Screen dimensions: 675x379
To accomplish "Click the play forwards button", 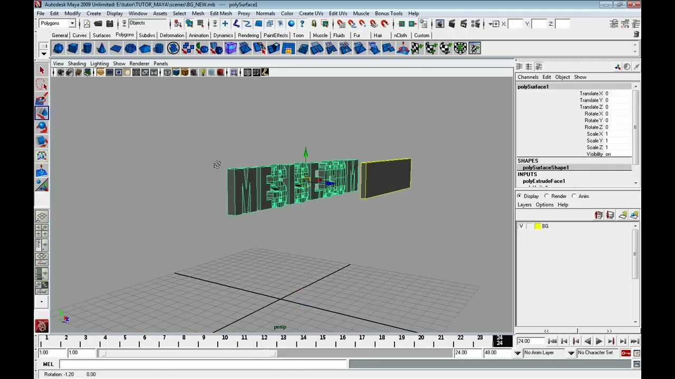I will [x=599, y=342].
